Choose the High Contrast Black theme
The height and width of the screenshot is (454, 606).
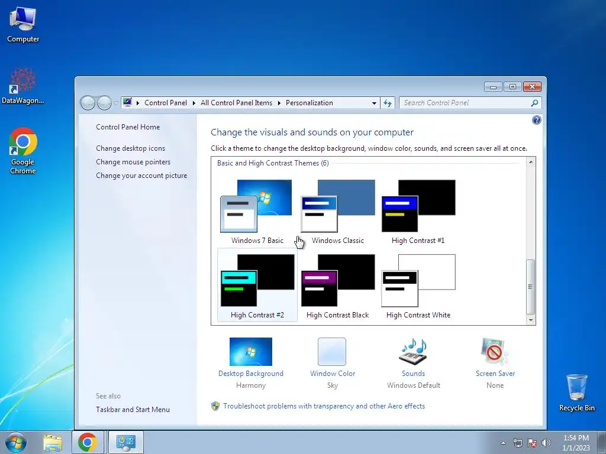pos(338,286)
